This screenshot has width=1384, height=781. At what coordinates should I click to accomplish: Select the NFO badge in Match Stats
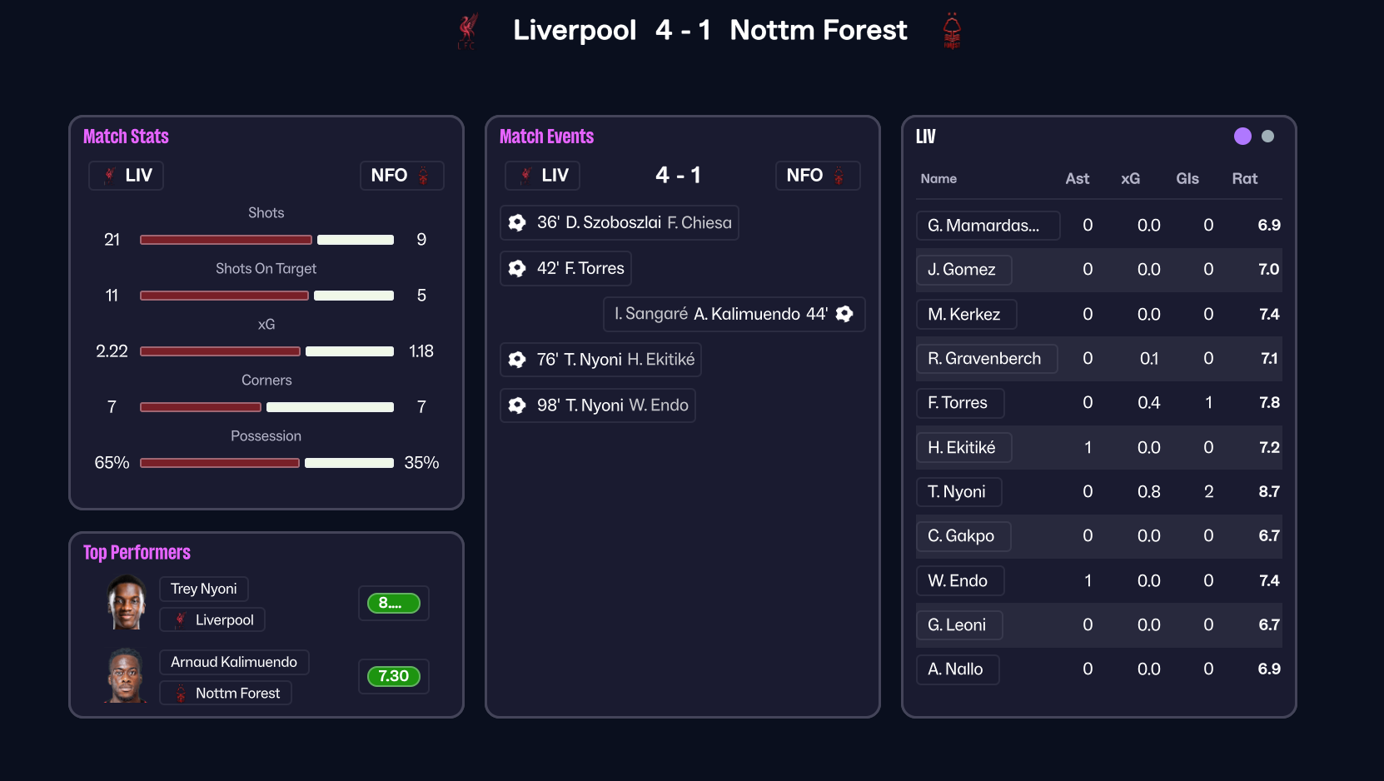[401, 176]
